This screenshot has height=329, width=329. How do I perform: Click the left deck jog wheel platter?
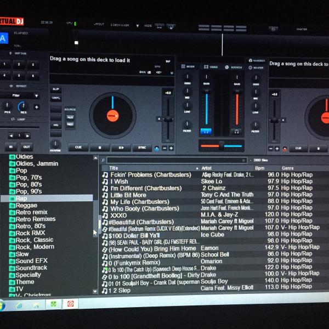click(112, 115)
